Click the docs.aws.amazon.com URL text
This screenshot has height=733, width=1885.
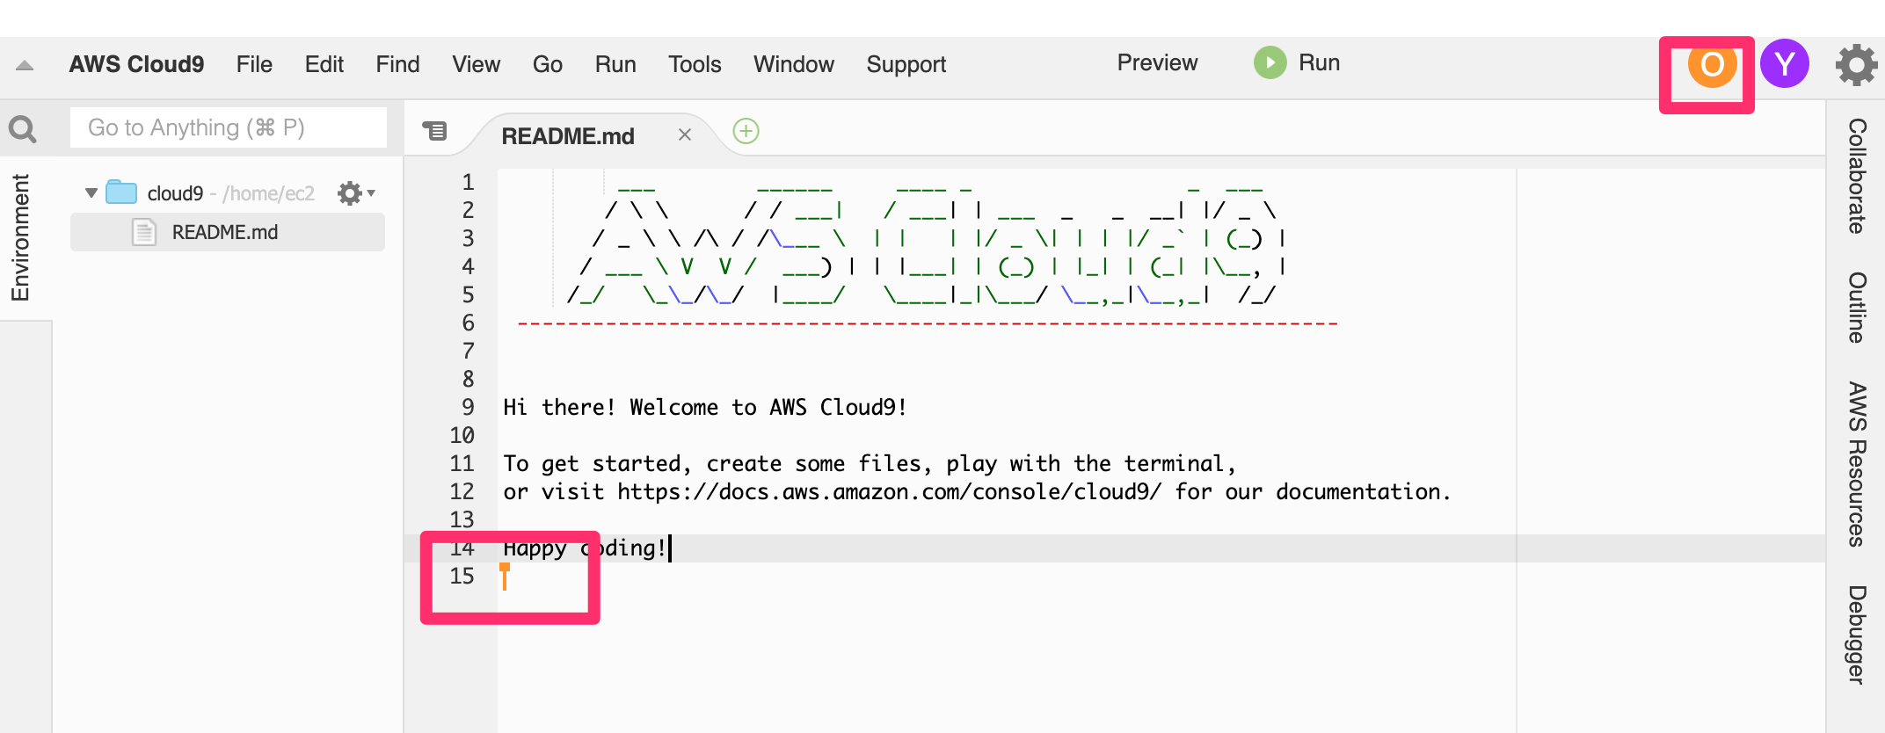[x=889, y=491]
